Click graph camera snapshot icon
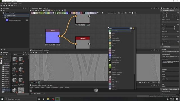The image size is (180, 101). (36, 10)
